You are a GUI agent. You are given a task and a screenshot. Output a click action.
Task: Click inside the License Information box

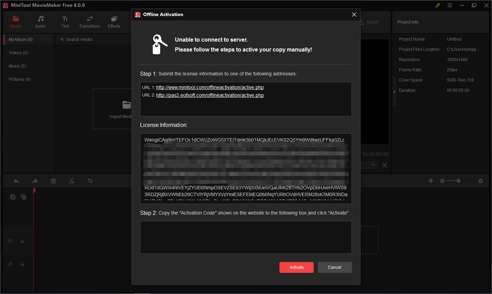pyautogui.click(x=246, y=169)
